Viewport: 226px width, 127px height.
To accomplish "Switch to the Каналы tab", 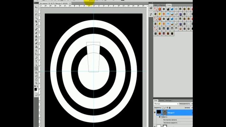I will coord(162,101).
